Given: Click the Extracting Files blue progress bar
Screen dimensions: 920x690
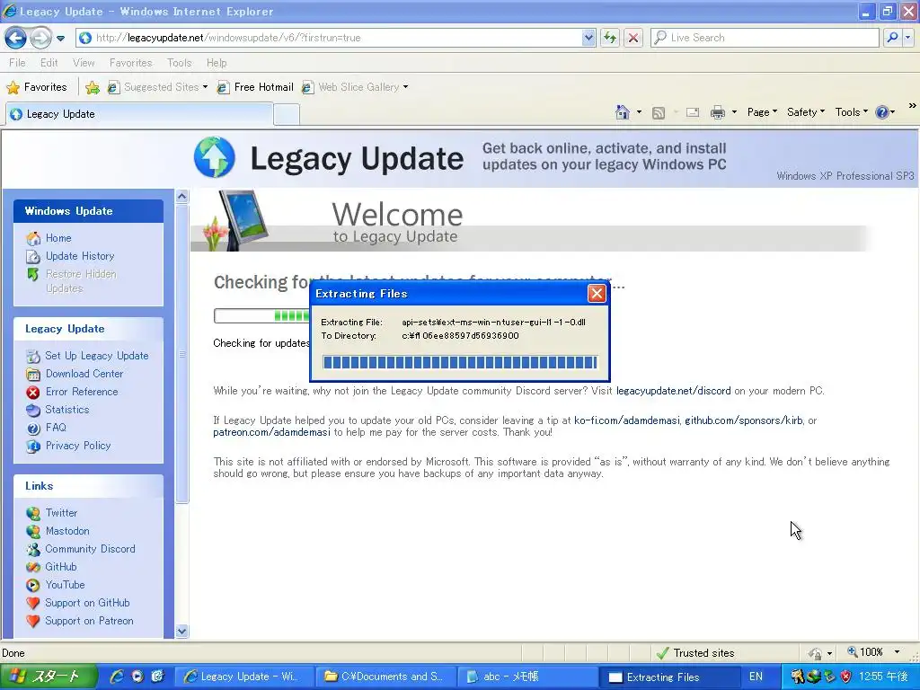Looking at the screenshot, I should [x=460, y=362].
